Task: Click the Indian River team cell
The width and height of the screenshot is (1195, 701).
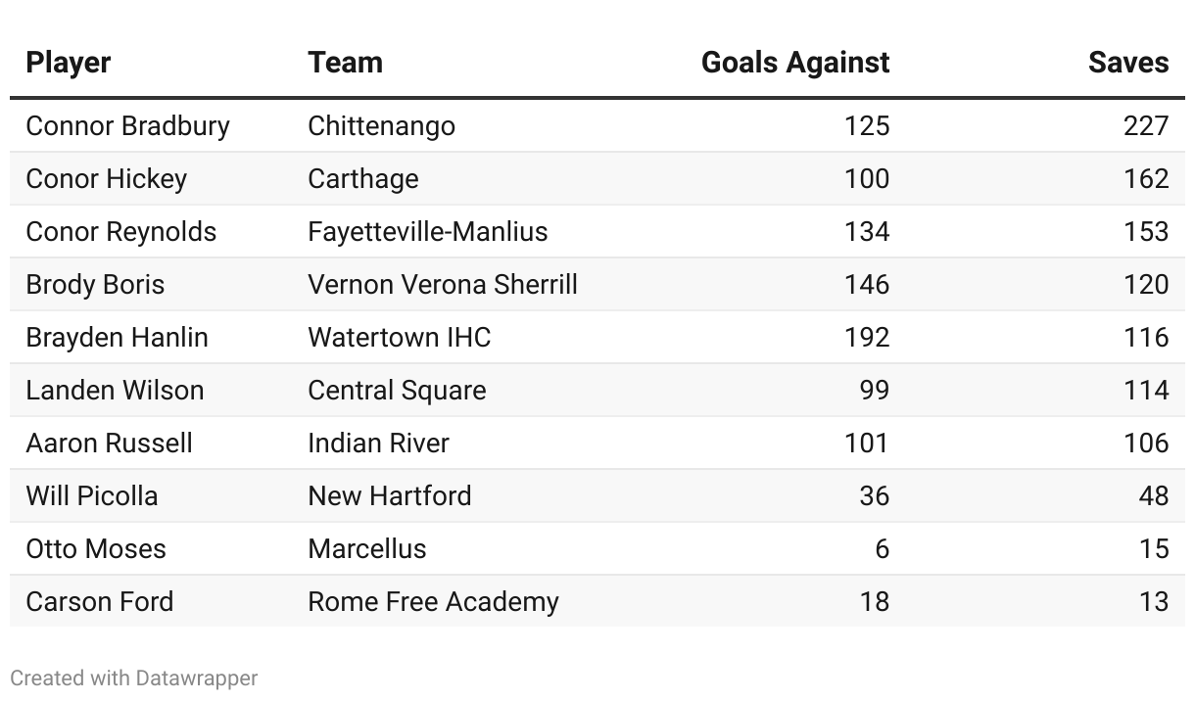Action: click(378, 444)
